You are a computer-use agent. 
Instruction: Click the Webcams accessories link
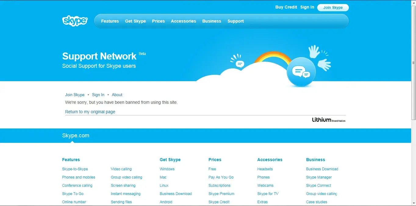[265, 185]
